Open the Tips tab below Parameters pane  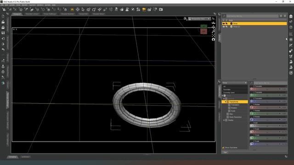pyautogui.click(x=225, y=153)
